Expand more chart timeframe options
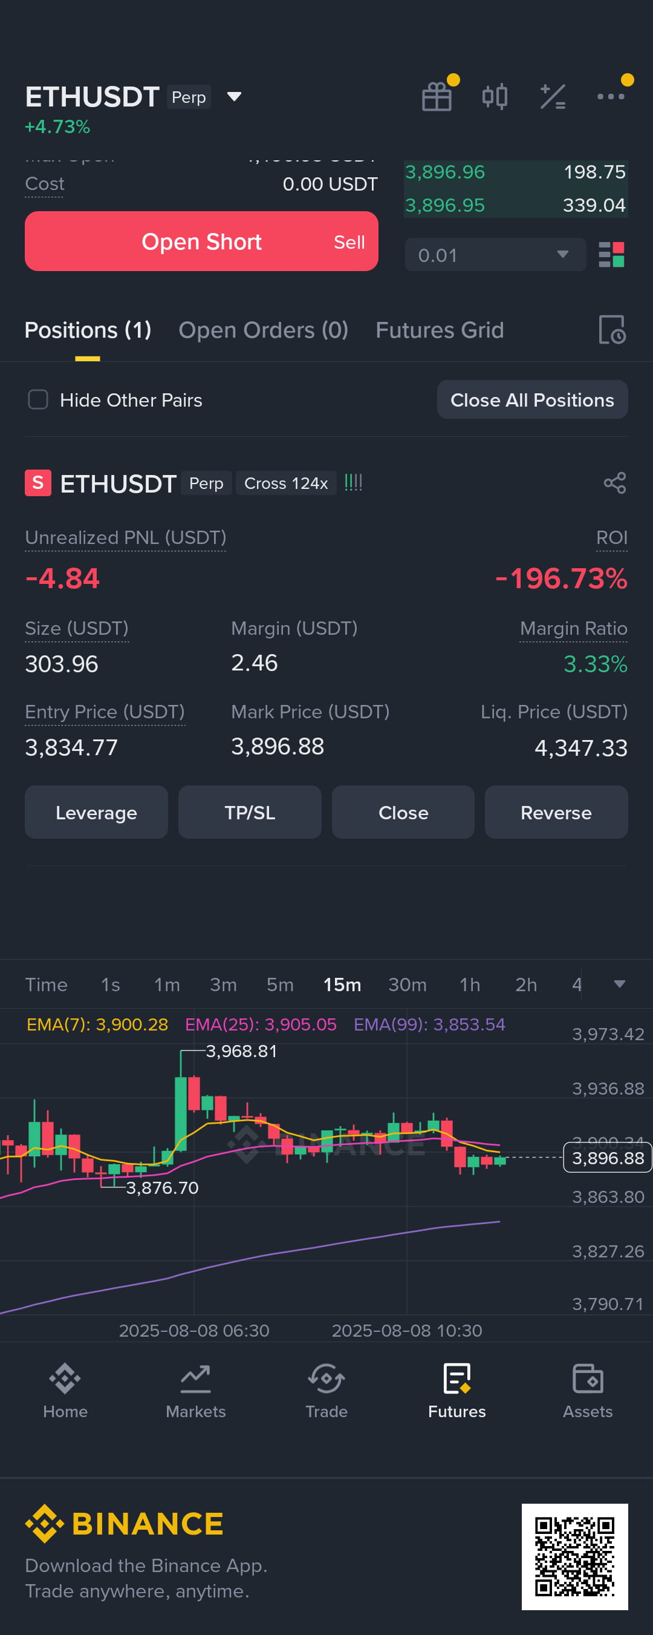Viewport: 653px width, 1635px height. [619, 984]
